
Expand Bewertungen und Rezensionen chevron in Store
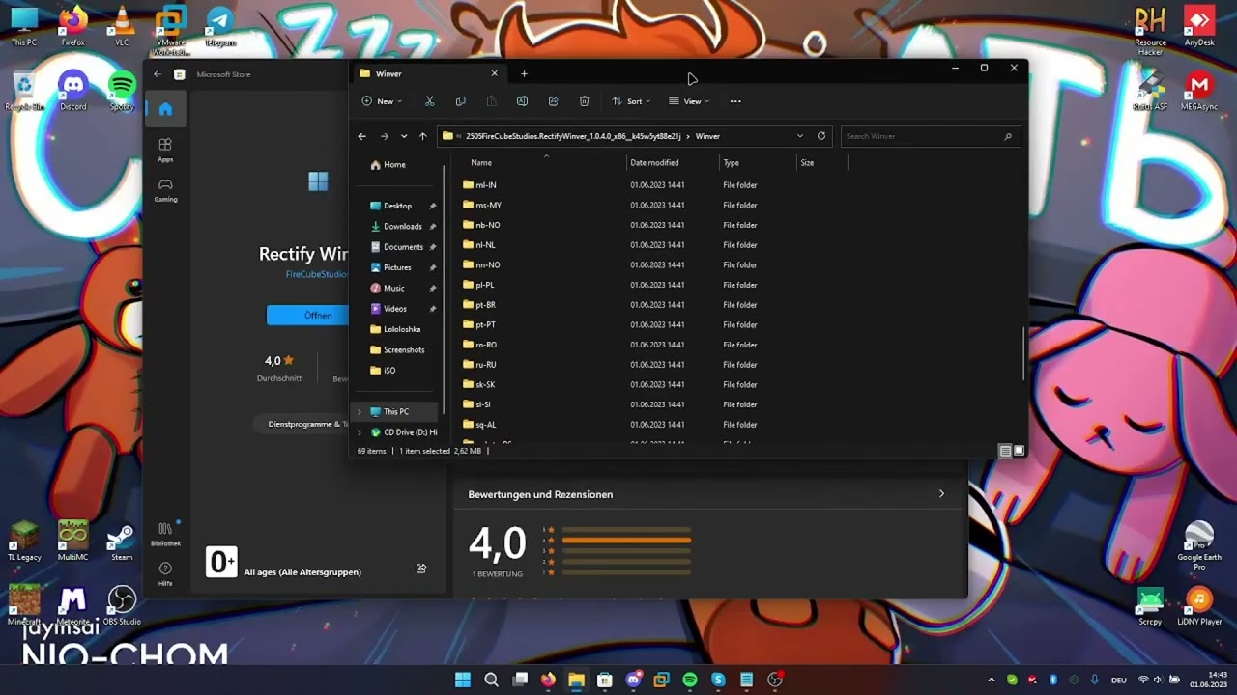tap(942, 494)
